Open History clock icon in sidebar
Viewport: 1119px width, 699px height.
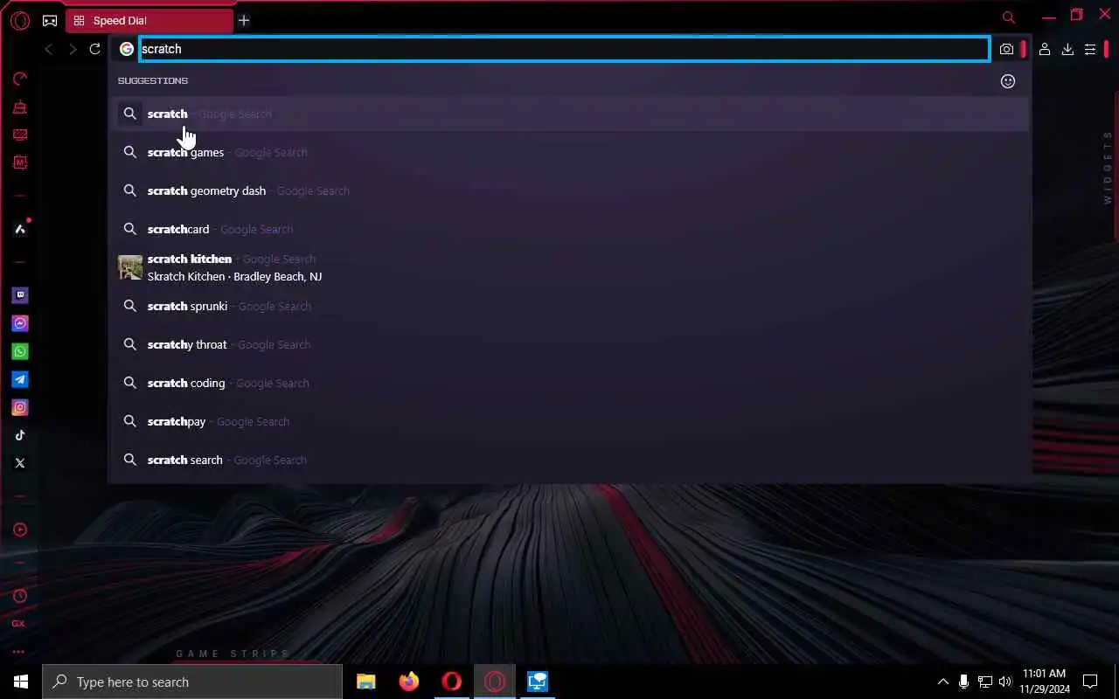coord(19,596)
